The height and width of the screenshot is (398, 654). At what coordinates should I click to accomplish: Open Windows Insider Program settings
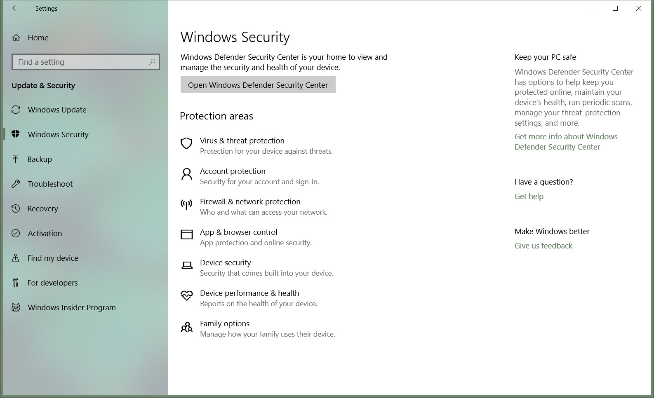coord(71,307)
